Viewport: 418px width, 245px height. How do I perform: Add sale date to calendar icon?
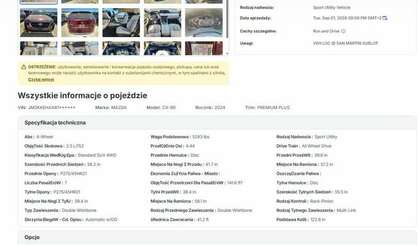pos(385,18)
